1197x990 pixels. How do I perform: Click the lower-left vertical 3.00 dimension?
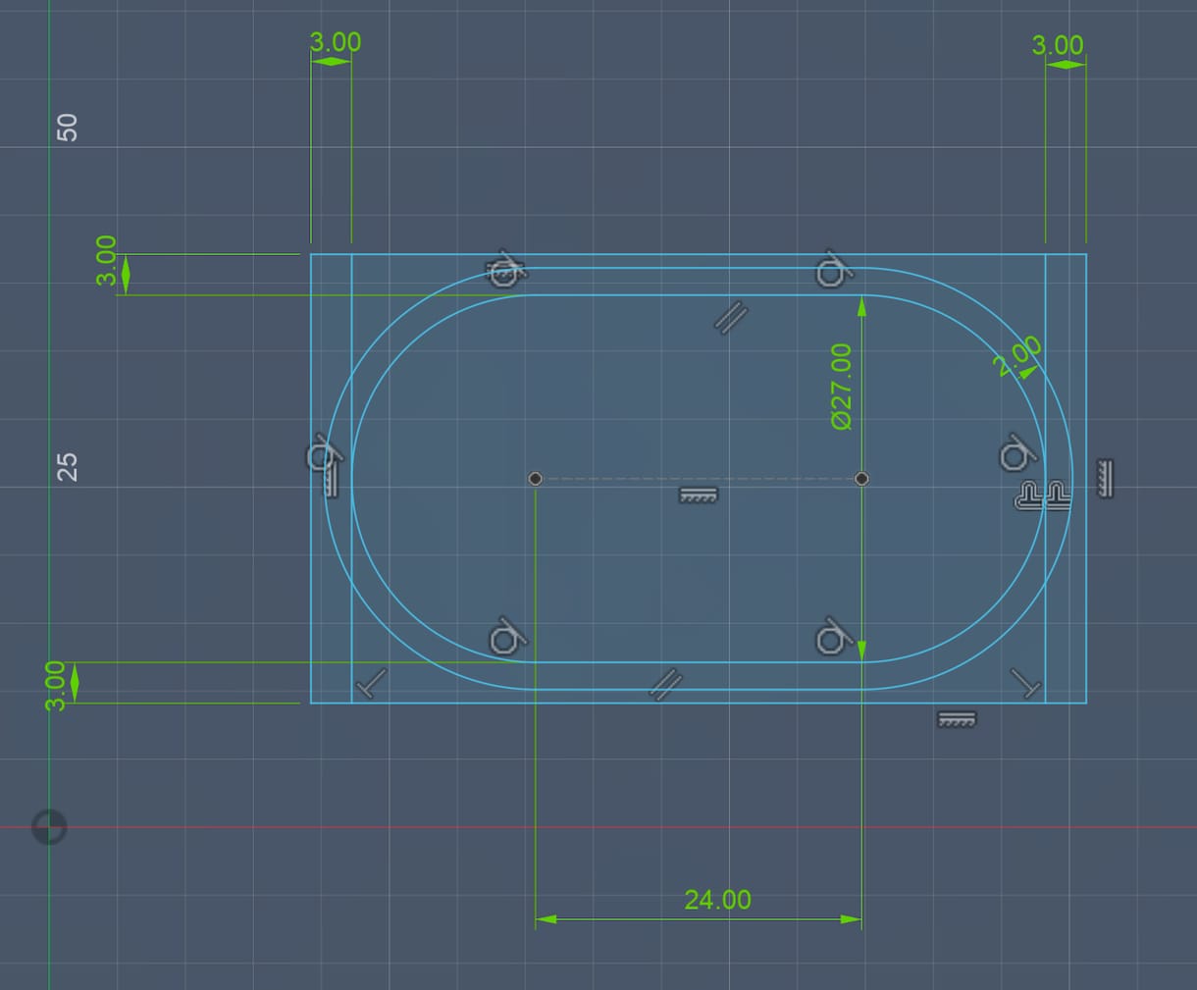tap(55, 686)
